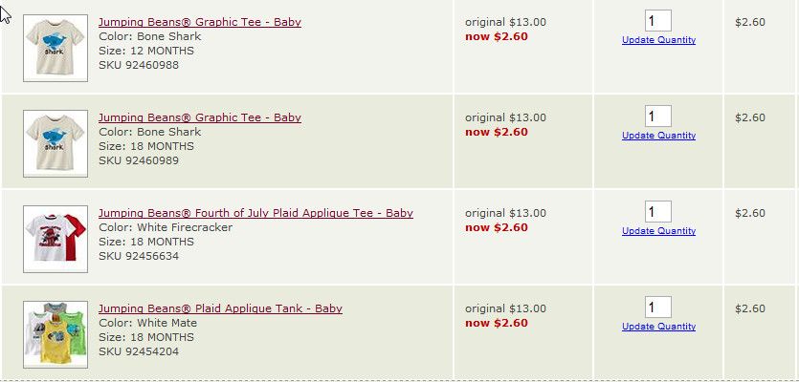View the Plaid Applique Tank product image
Screen dimensions: 799x382
tap(55, 334)
